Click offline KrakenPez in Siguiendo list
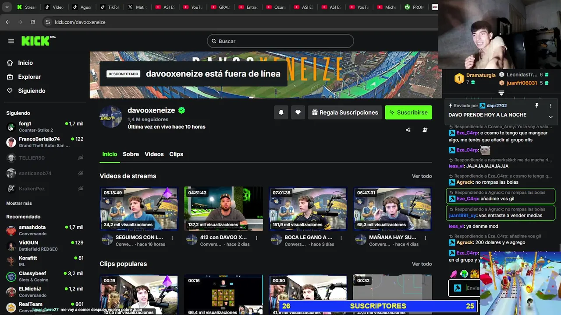The image size is (561, 315). pos(45,189)
